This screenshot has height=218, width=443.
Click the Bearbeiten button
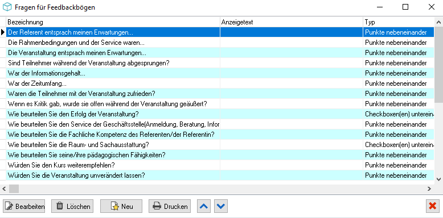[x=24, y=207]
